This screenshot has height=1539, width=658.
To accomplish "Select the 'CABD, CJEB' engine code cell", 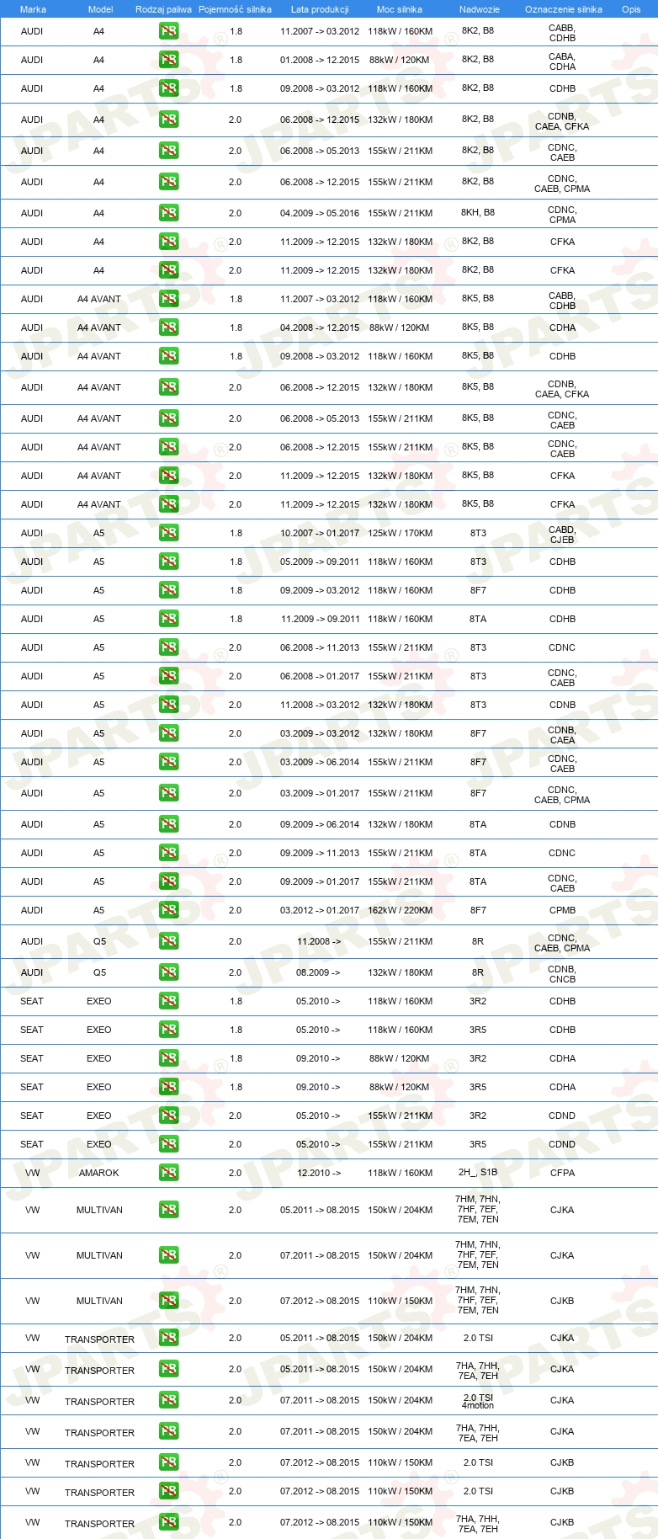I will point(562,535).
